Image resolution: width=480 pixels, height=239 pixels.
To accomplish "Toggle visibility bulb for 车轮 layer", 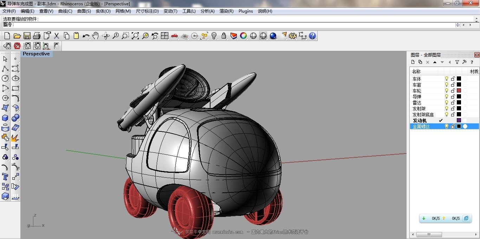I will click(447, 91).
